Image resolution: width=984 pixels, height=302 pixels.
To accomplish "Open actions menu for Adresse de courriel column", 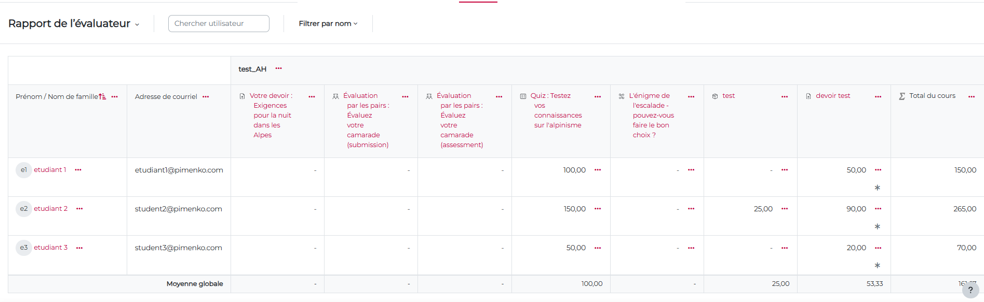I will [206, 97].
